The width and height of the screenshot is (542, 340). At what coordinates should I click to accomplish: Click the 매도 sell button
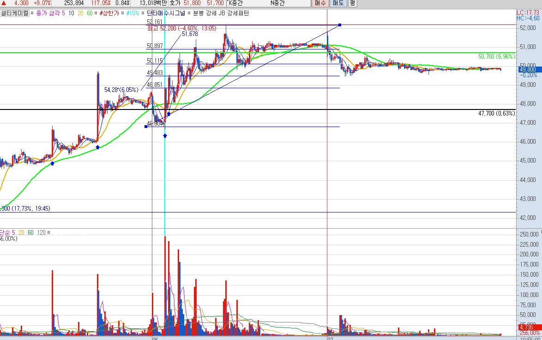pos(338,3)
